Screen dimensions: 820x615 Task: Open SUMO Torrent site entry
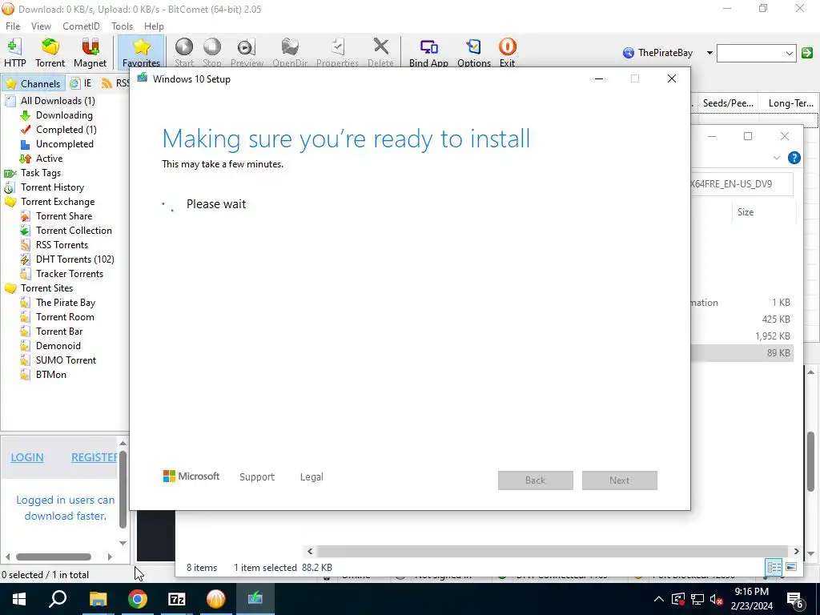[x=66, y=360]
